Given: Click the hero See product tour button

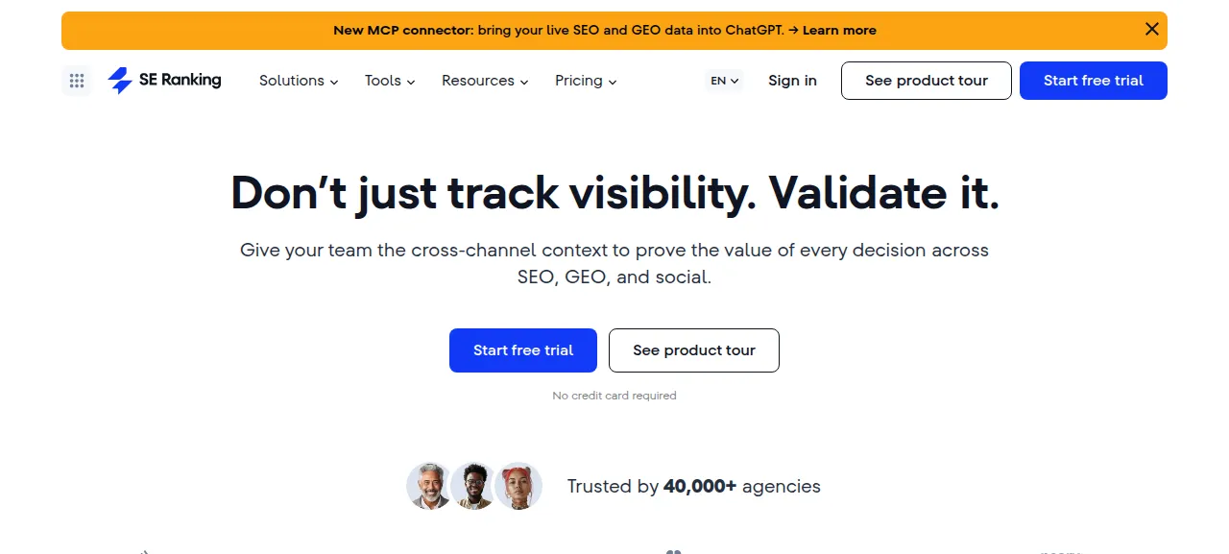Looking at the screenshot, I should point(694,350).
